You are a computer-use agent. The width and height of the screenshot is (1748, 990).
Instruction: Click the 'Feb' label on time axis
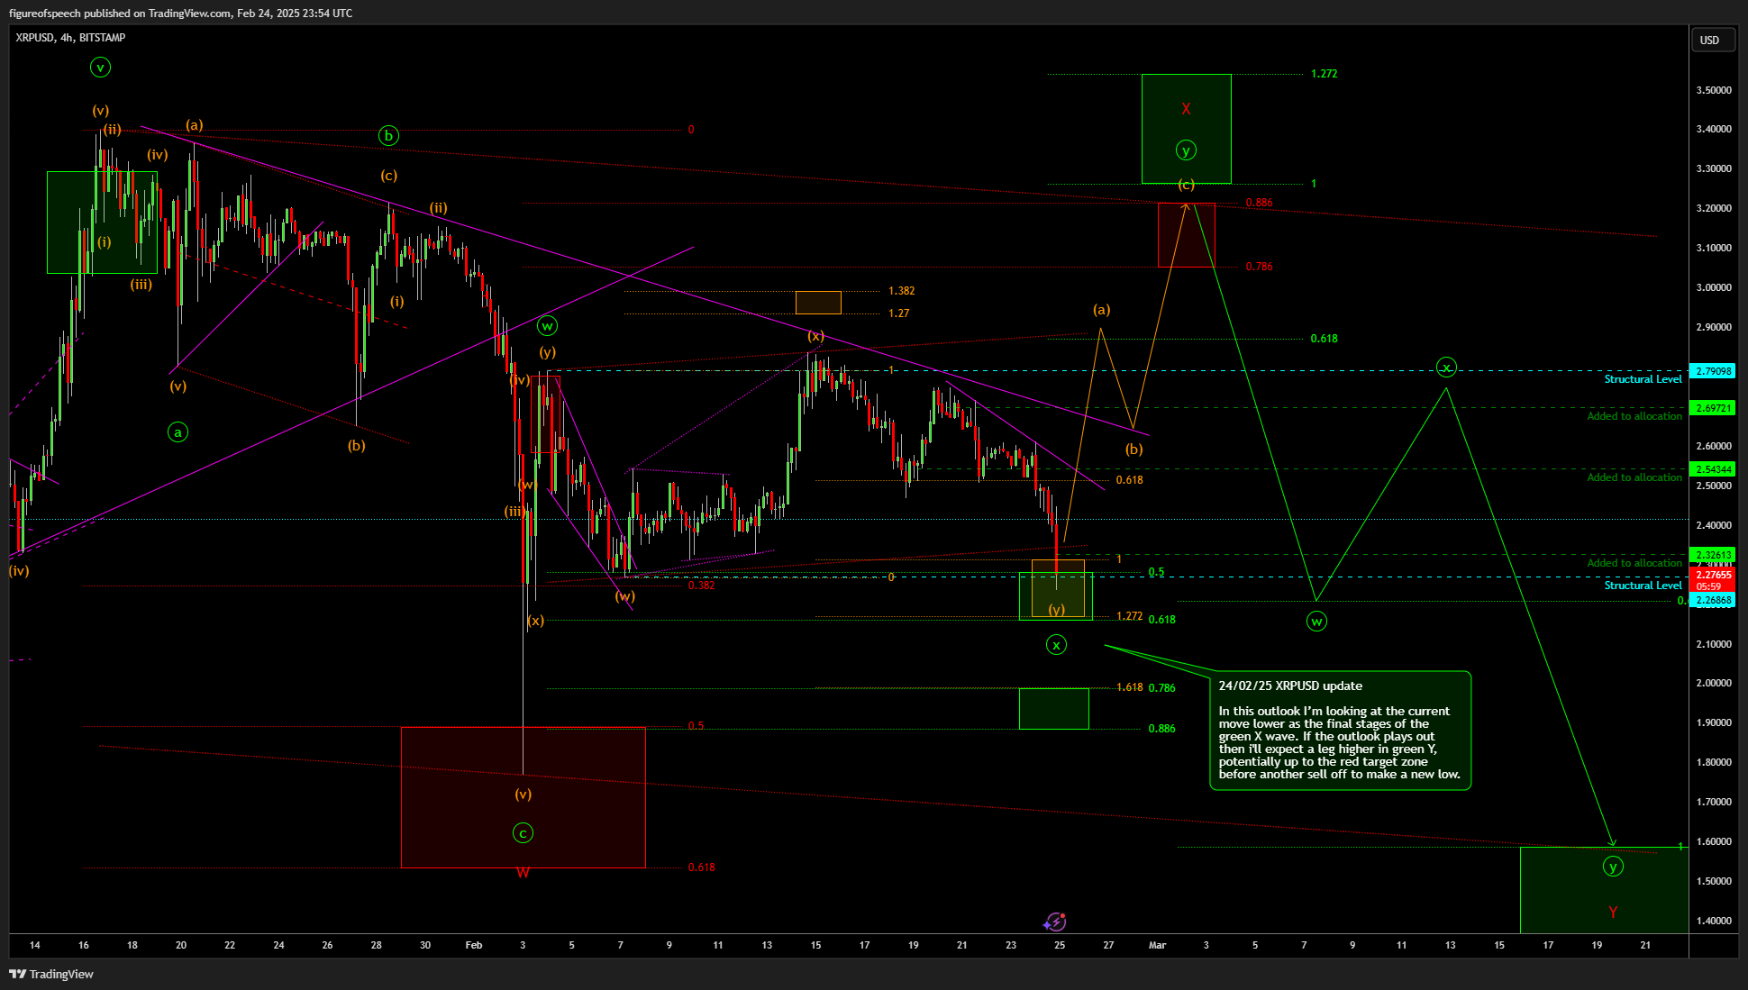[474, 945]
